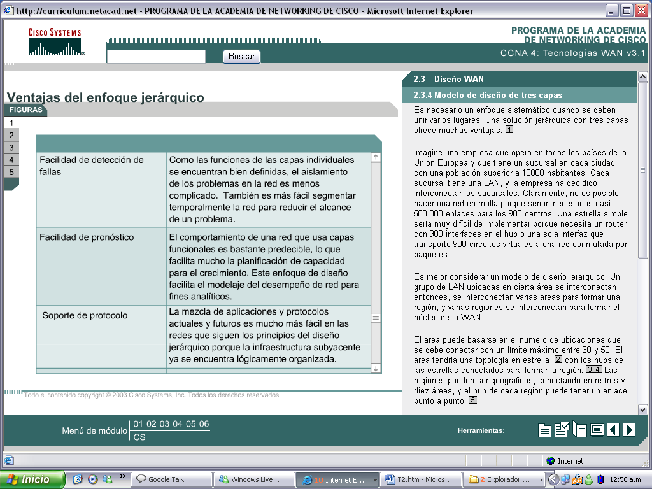
Task: Select figure 4 tab
Action: [x=11, y=160]
